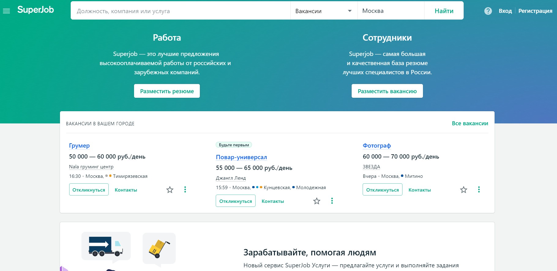
Task: Open the Грумер vacancy title
Action: (x=79, y=146)
